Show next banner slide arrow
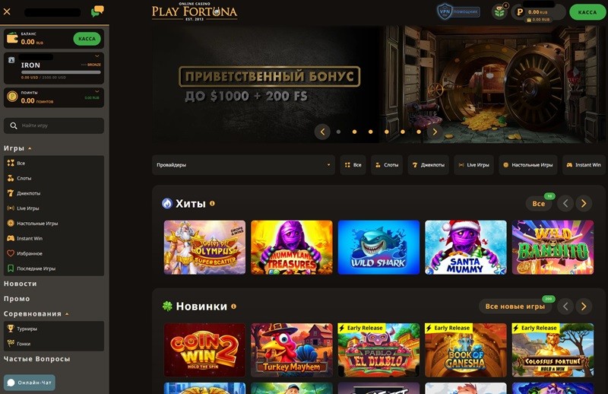The height and width of the screenshot is (394, 608). point(435,132)
